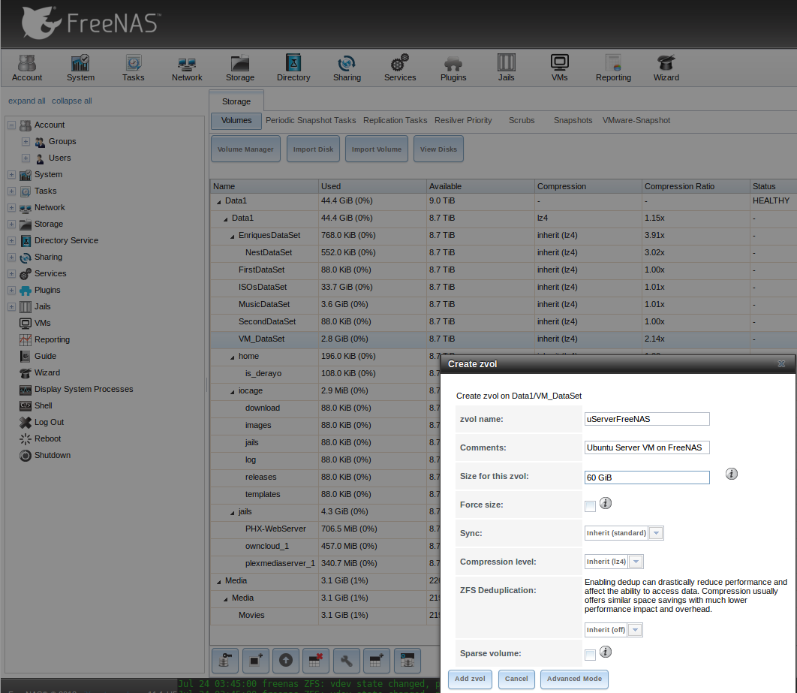This screenshot has height=693, width=797.
Task: Open the Compression level dropdown
Action: click(x=614, y=562)
